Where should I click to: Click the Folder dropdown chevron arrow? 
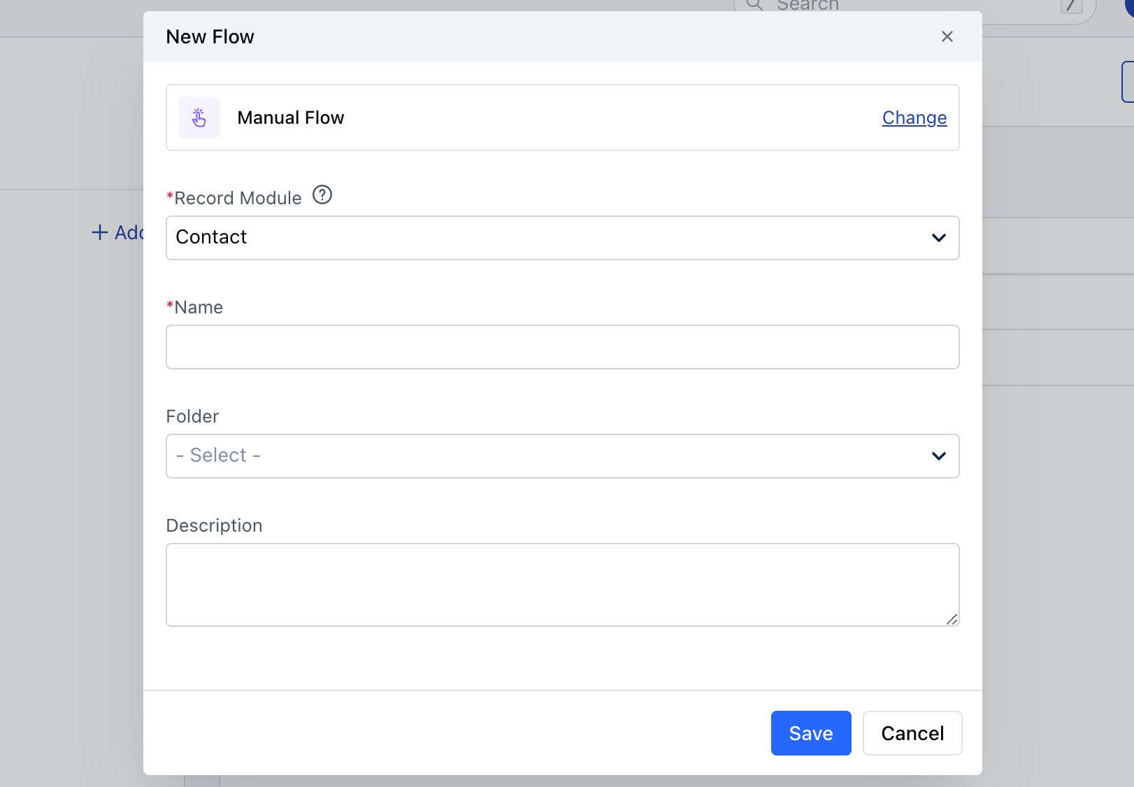click(x=939, y=456)
